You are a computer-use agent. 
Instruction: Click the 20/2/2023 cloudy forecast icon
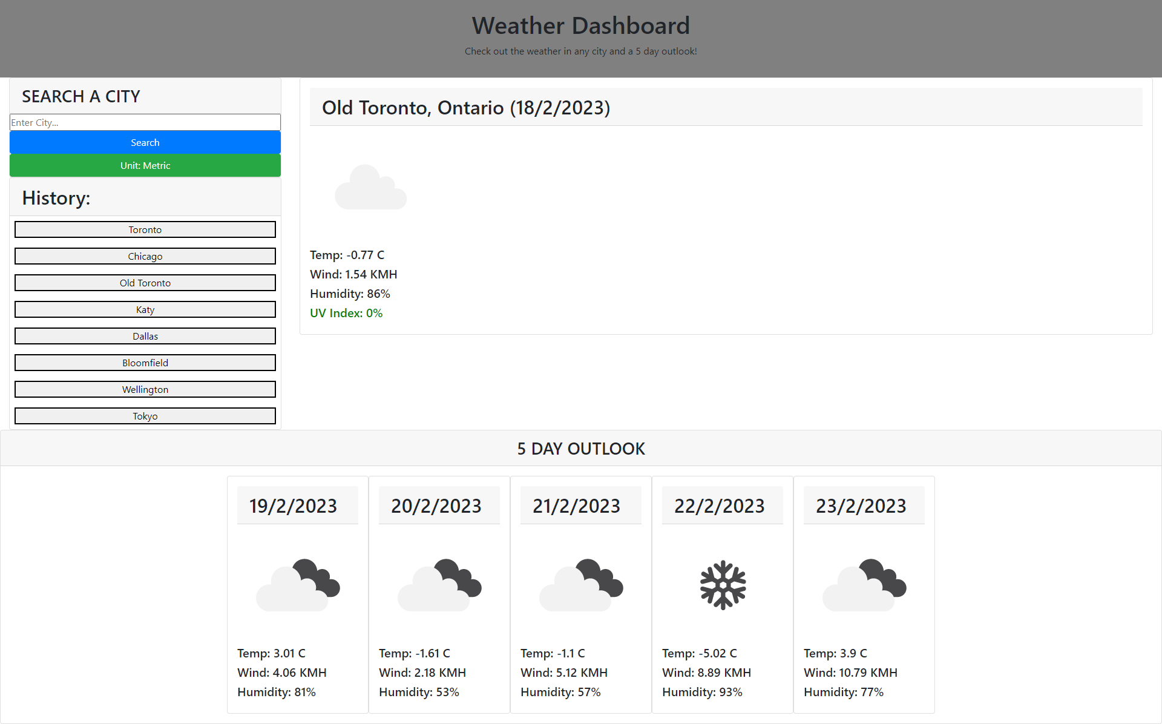click(x=439, y=585)
